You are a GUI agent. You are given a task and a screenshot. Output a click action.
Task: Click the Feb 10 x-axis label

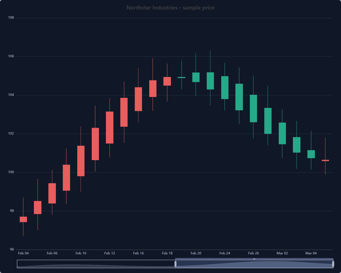(x=81, y=253)
